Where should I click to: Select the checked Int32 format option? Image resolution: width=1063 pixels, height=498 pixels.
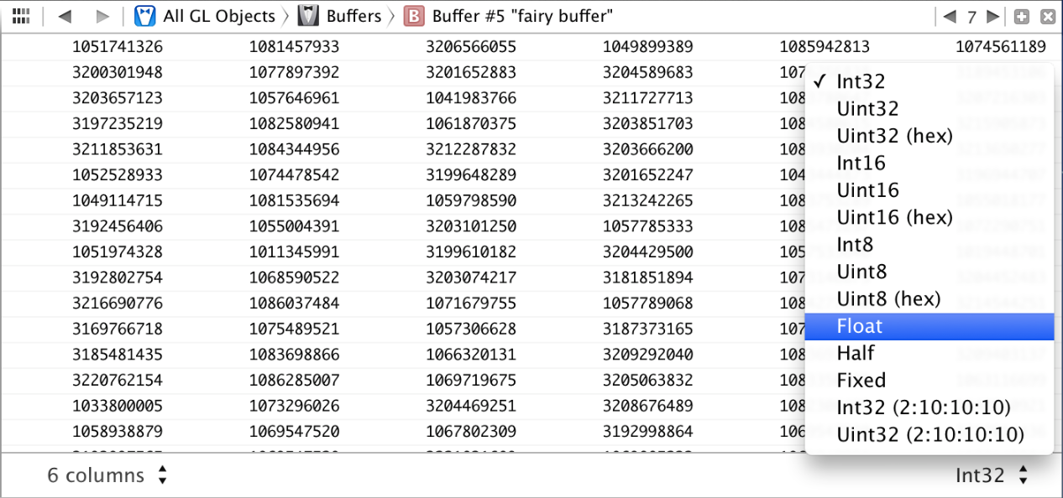(861, 82)
